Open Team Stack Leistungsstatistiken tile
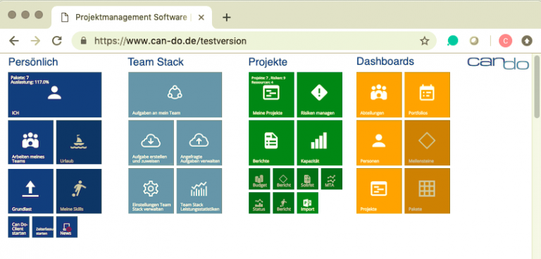Image resolution: width=541 pixels, height=259 pixels. [x=199, y=191]
